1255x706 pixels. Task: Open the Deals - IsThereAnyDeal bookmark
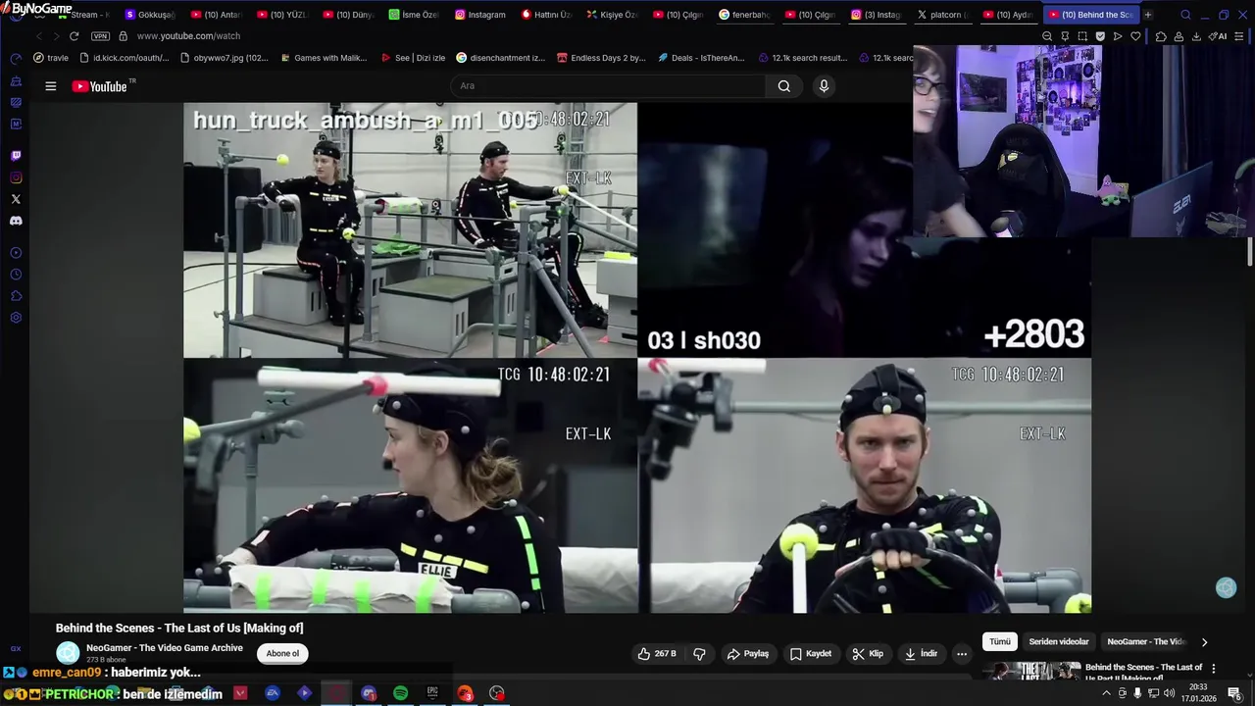tap(701, 58)
